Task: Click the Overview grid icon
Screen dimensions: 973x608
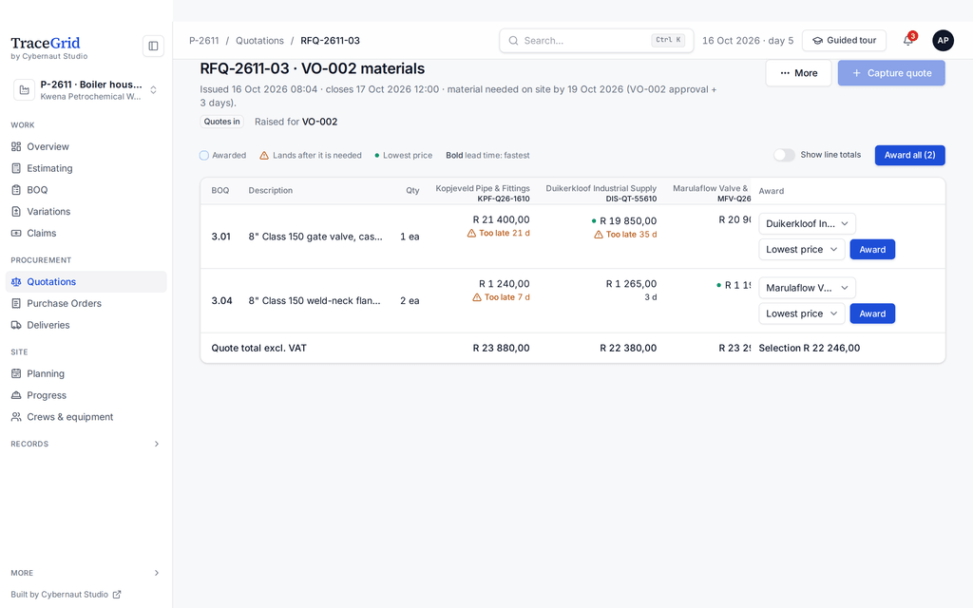Action: (x=16, y=146)
